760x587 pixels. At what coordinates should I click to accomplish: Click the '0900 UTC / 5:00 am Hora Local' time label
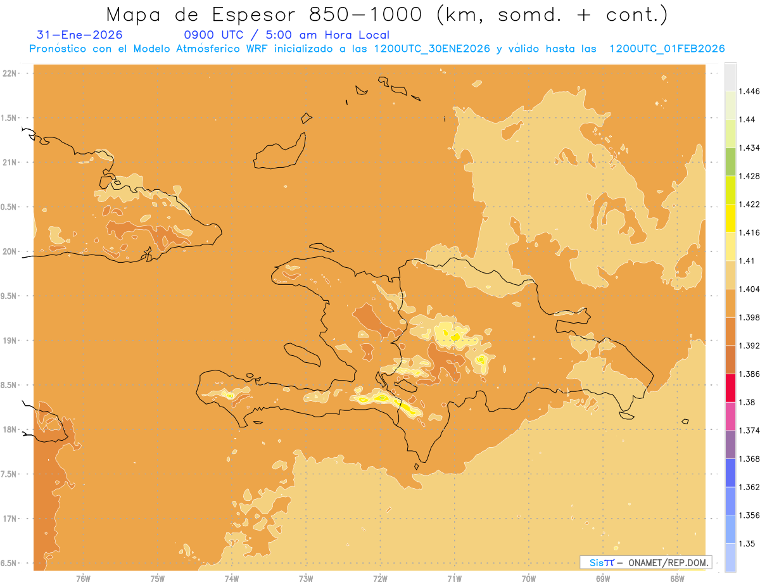[286, 35]
